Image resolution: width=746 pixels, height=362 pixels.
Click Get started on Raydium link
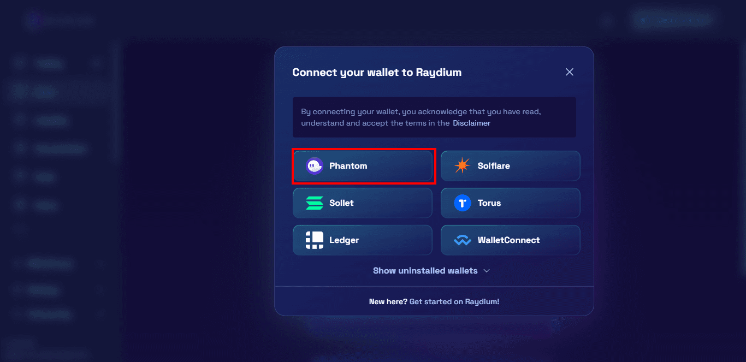pos(455,301)
